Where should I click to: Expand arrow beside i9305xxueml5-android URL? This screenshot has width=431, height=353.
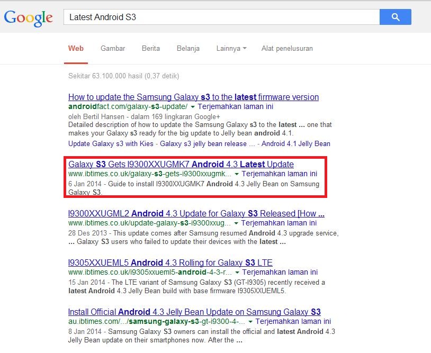click(237, 272)
